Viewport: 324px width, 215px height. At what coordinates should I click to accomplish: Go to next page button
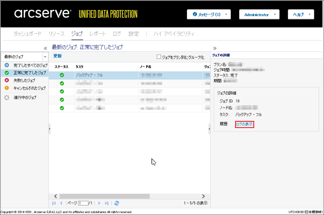point(99,203)
